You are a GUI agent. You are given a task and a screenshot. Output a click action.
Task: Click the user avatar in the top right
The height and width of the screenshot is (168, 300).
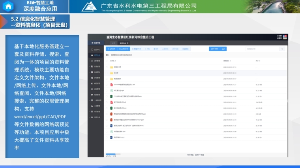(x=285, y=37)
